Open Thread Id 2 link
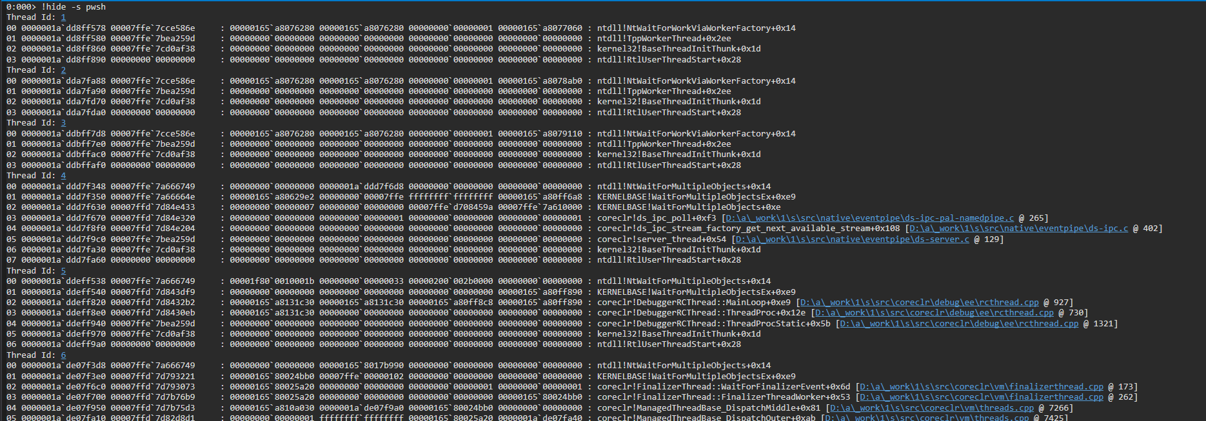This screenshot has width=1206, height=421. point(63,70)
